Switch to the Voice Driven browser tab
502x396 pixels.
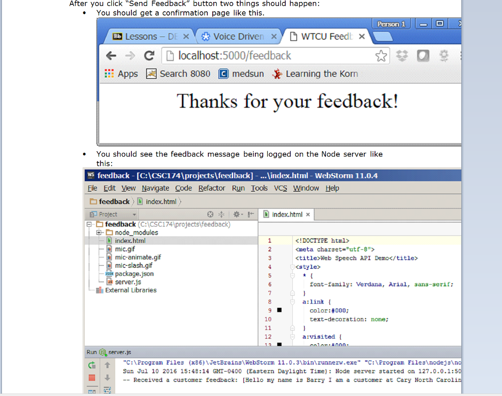click(234, 36)
